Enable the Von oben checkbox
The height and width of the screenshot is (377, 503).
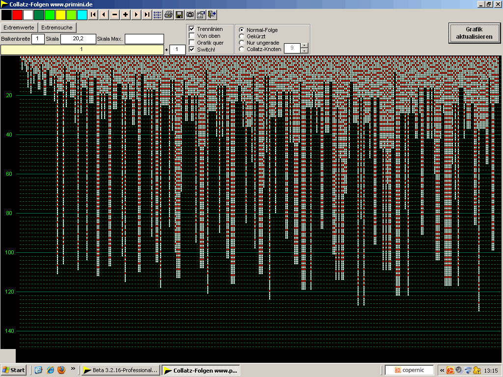192,35
